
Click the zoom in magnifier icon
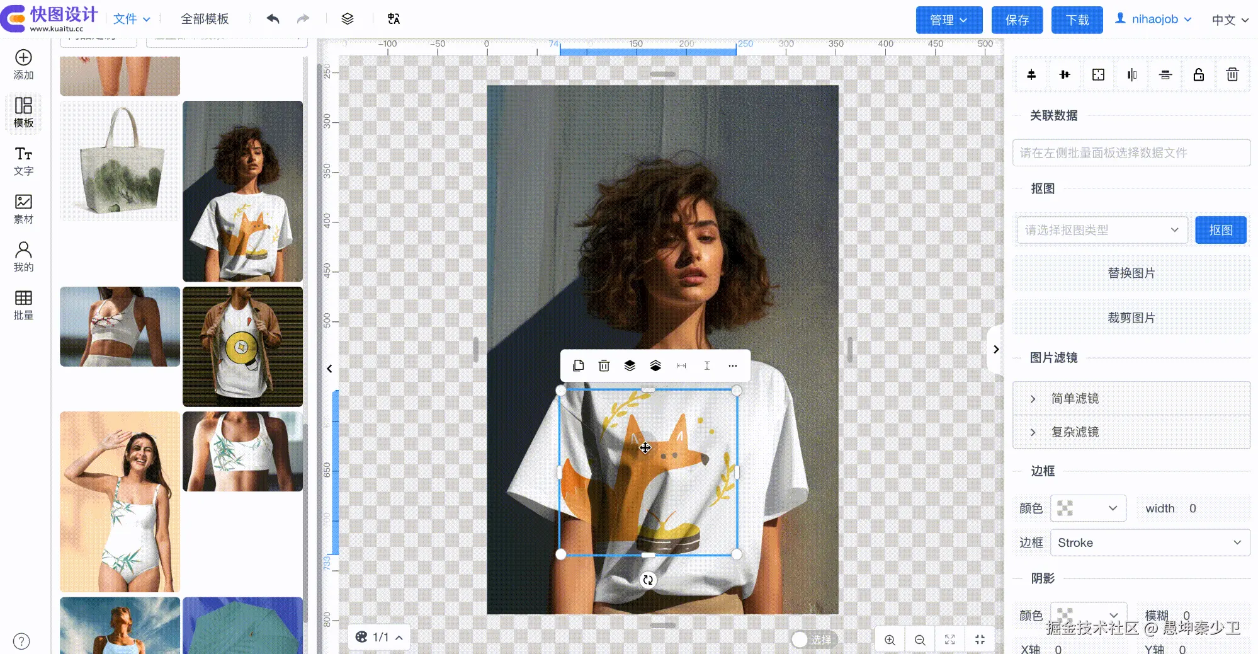[890, 640]
